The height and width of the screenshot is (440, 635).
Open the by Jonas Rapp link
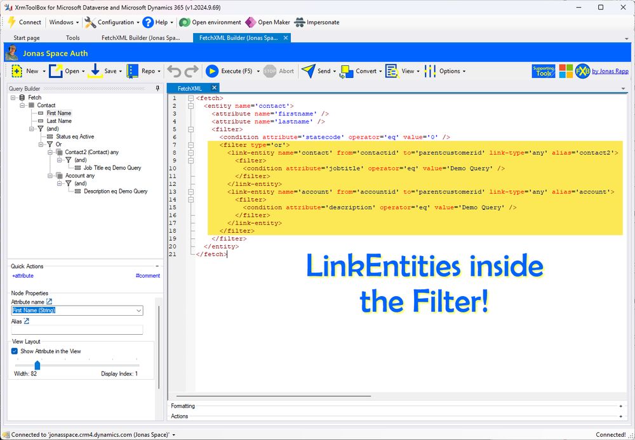tap(610, 71)
